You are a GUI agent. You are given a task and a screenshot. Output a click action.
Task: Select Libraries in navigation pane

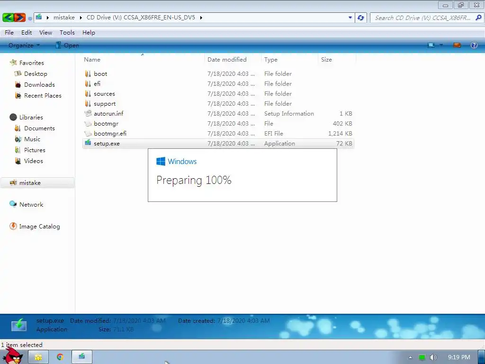tap(27, 118)
